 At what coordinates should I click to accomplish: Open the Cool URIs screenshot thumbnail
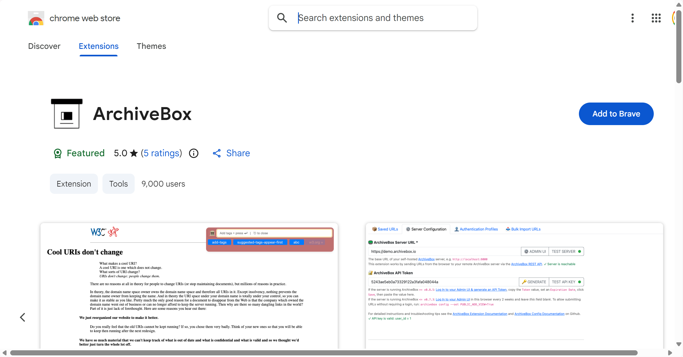189,286
